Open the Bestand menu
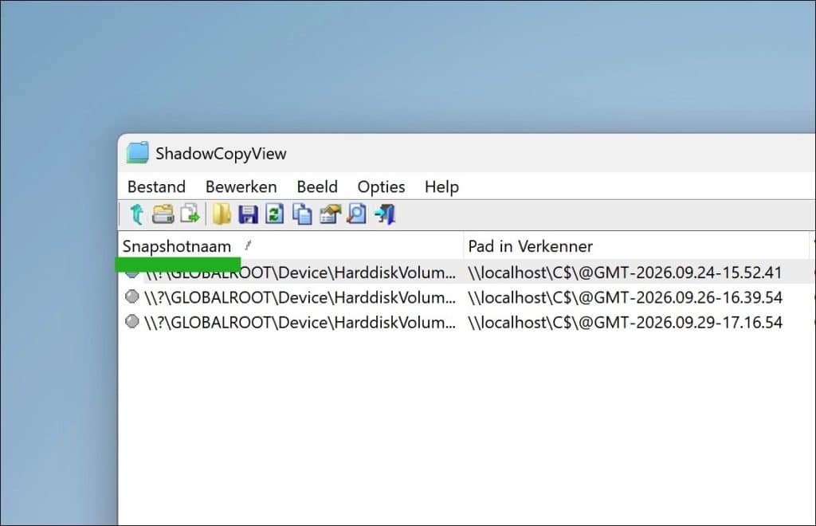The image size is (816, 526). tap(157, 186)
